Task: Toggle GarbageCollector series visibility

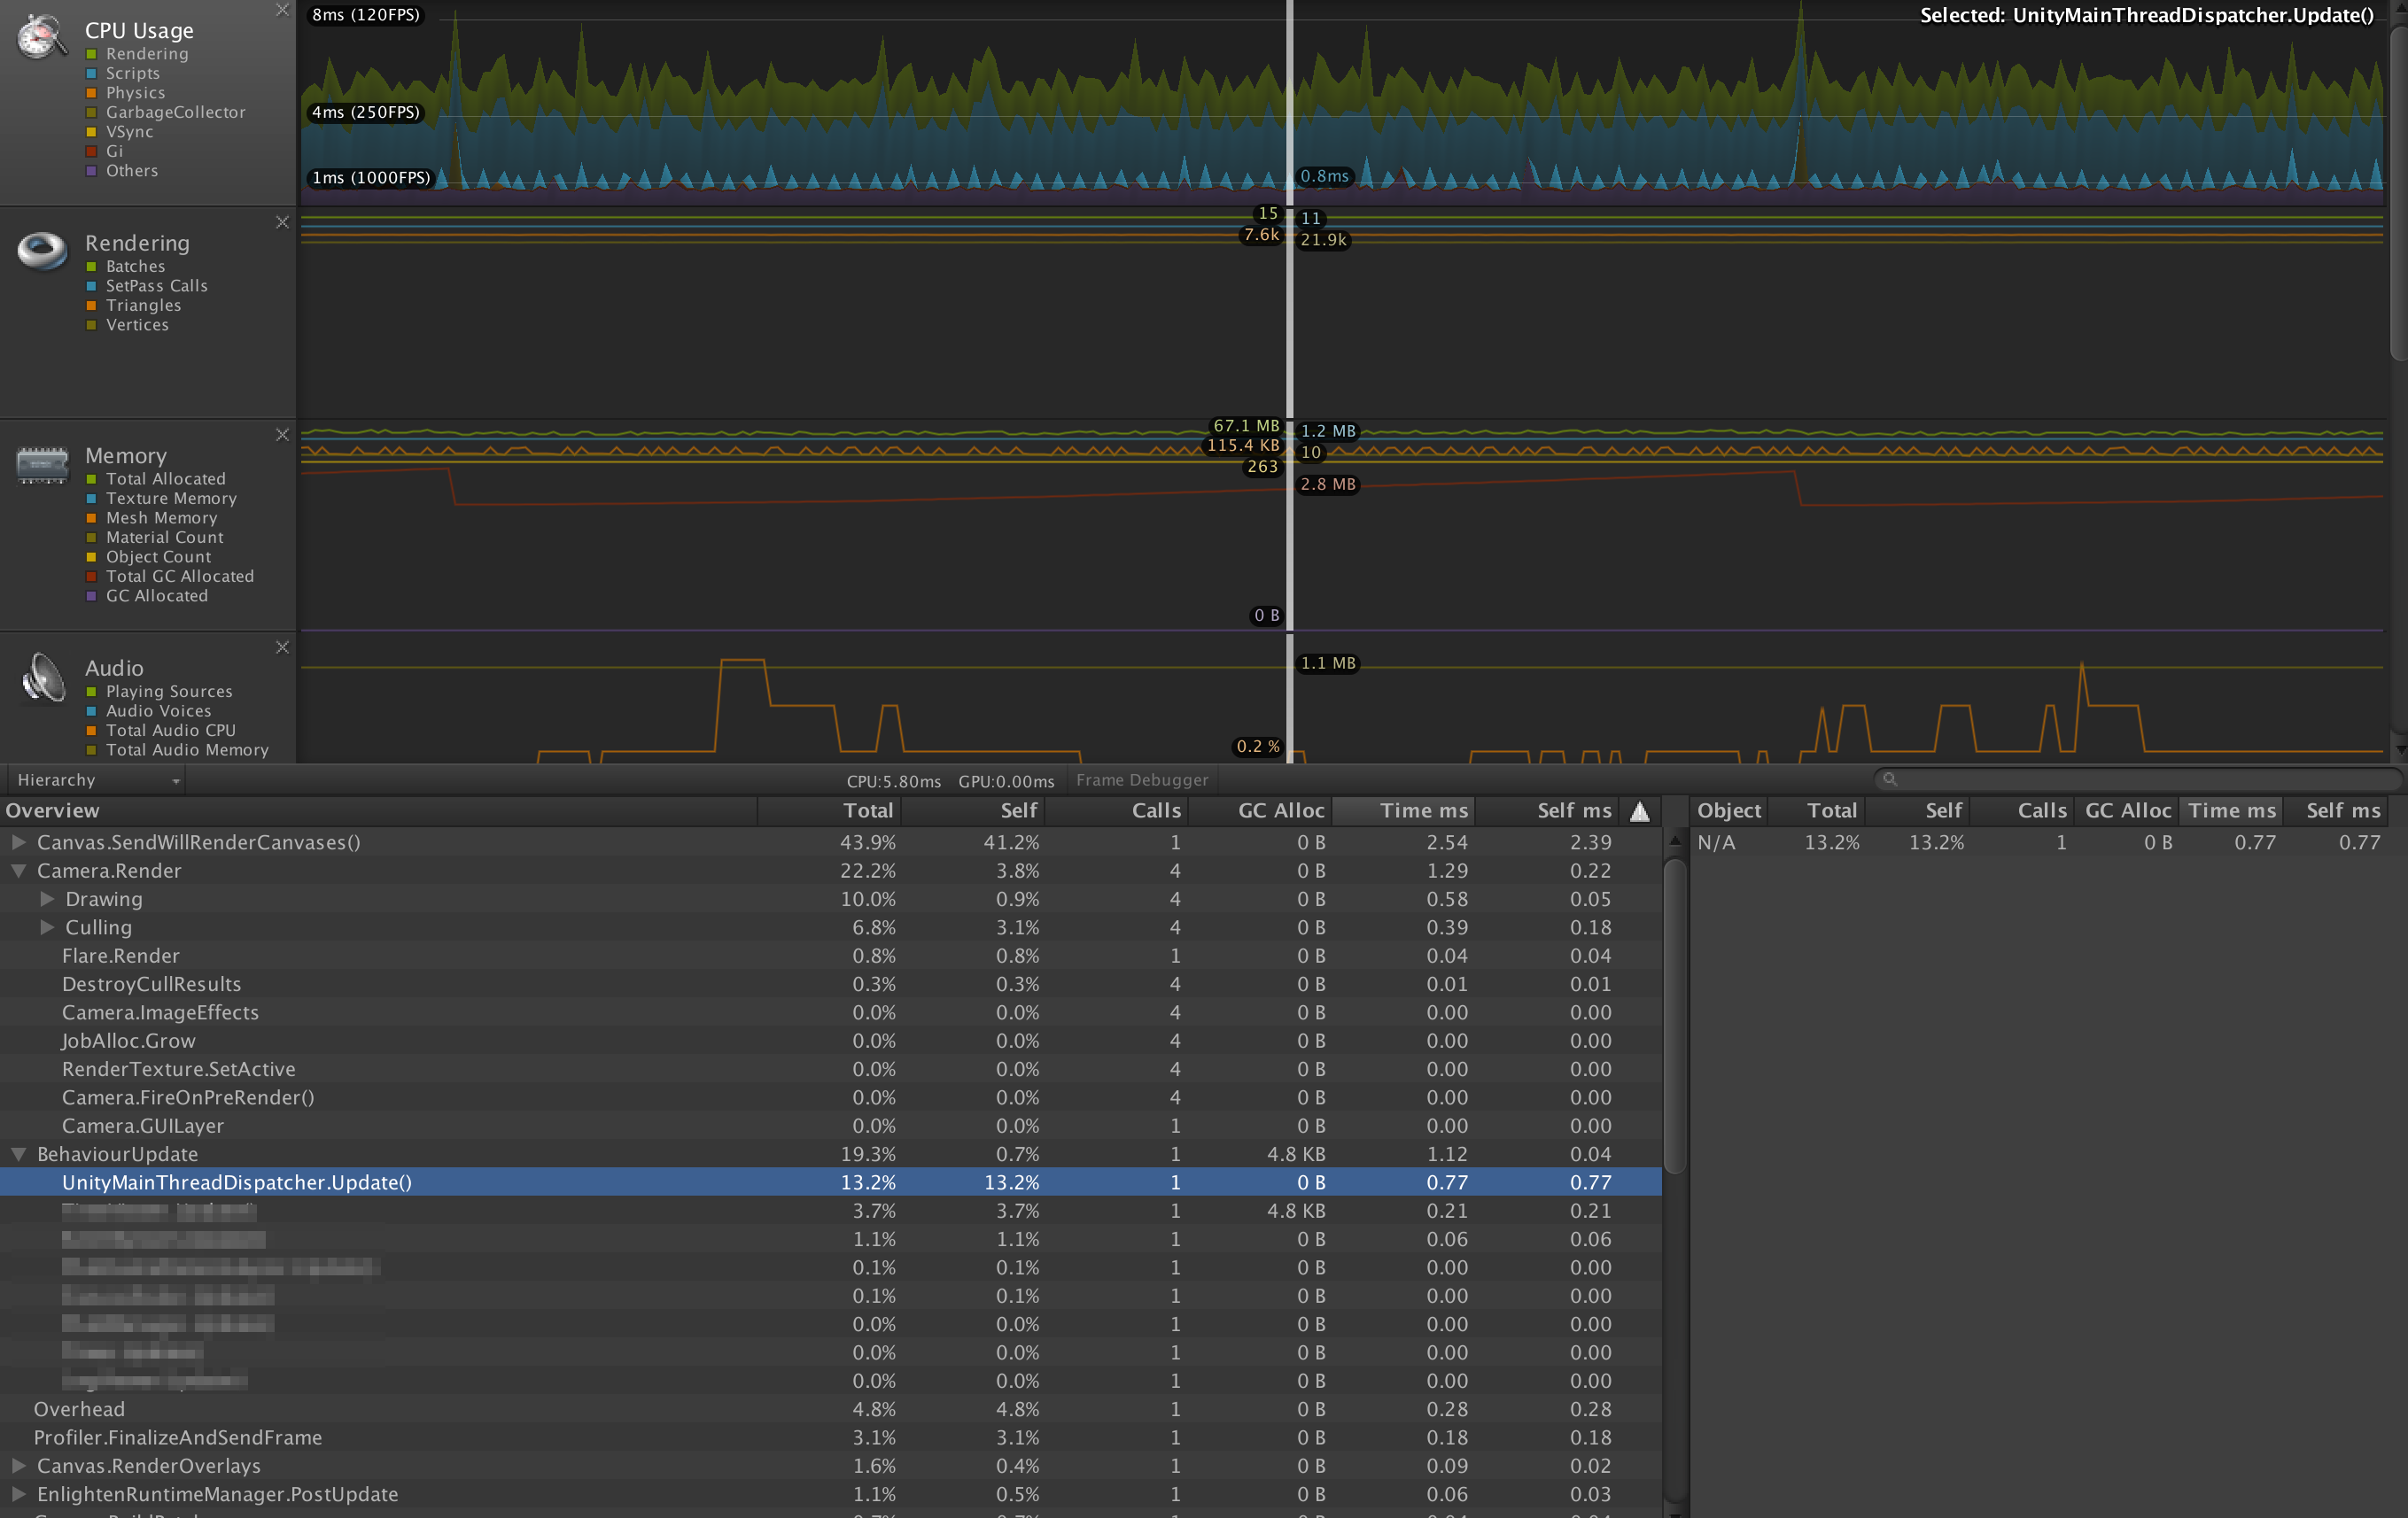Action: 91,113
